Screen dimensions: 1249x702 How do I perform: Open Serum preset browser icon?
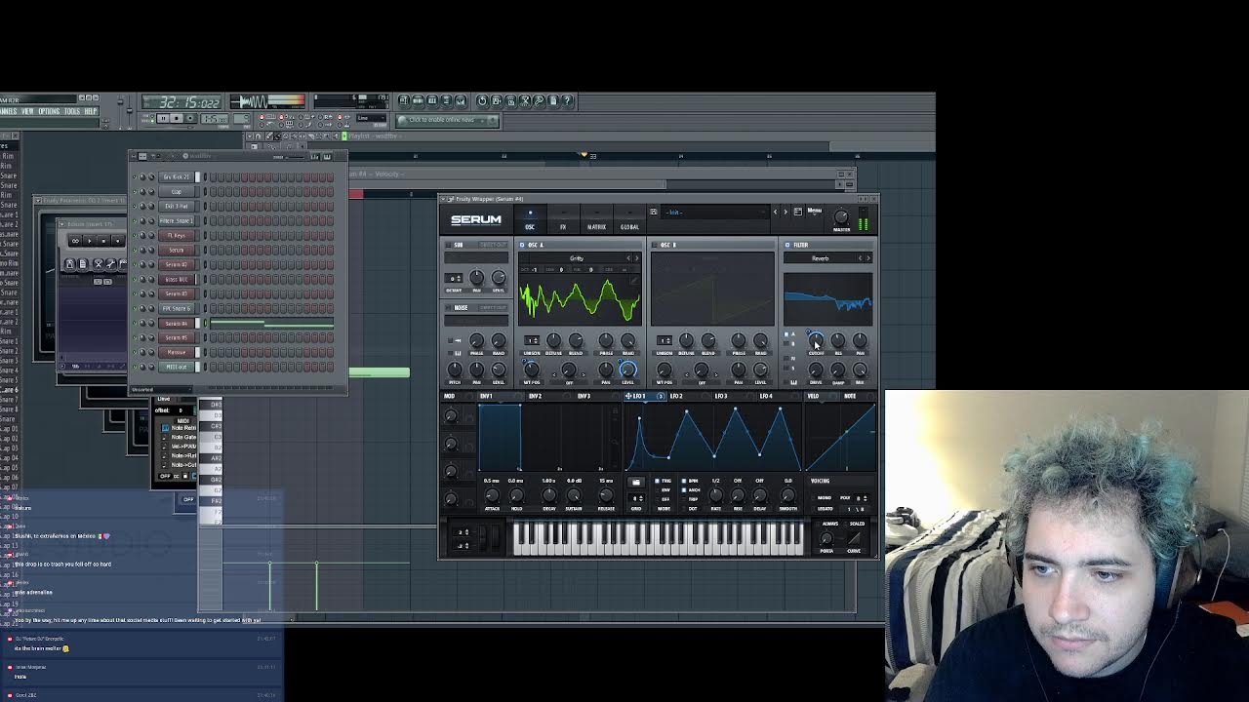pyautogui.click(x=798, y=212)
